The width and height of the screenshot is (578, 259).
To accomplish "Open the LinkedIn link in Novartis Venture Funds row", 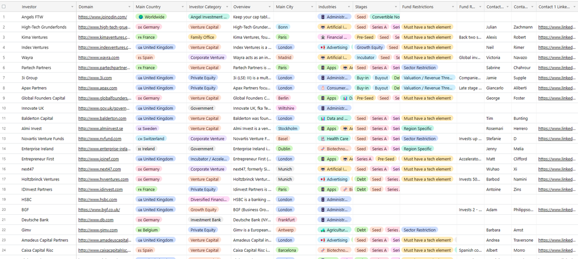I will pyautogui.click(x=557, y=139).
